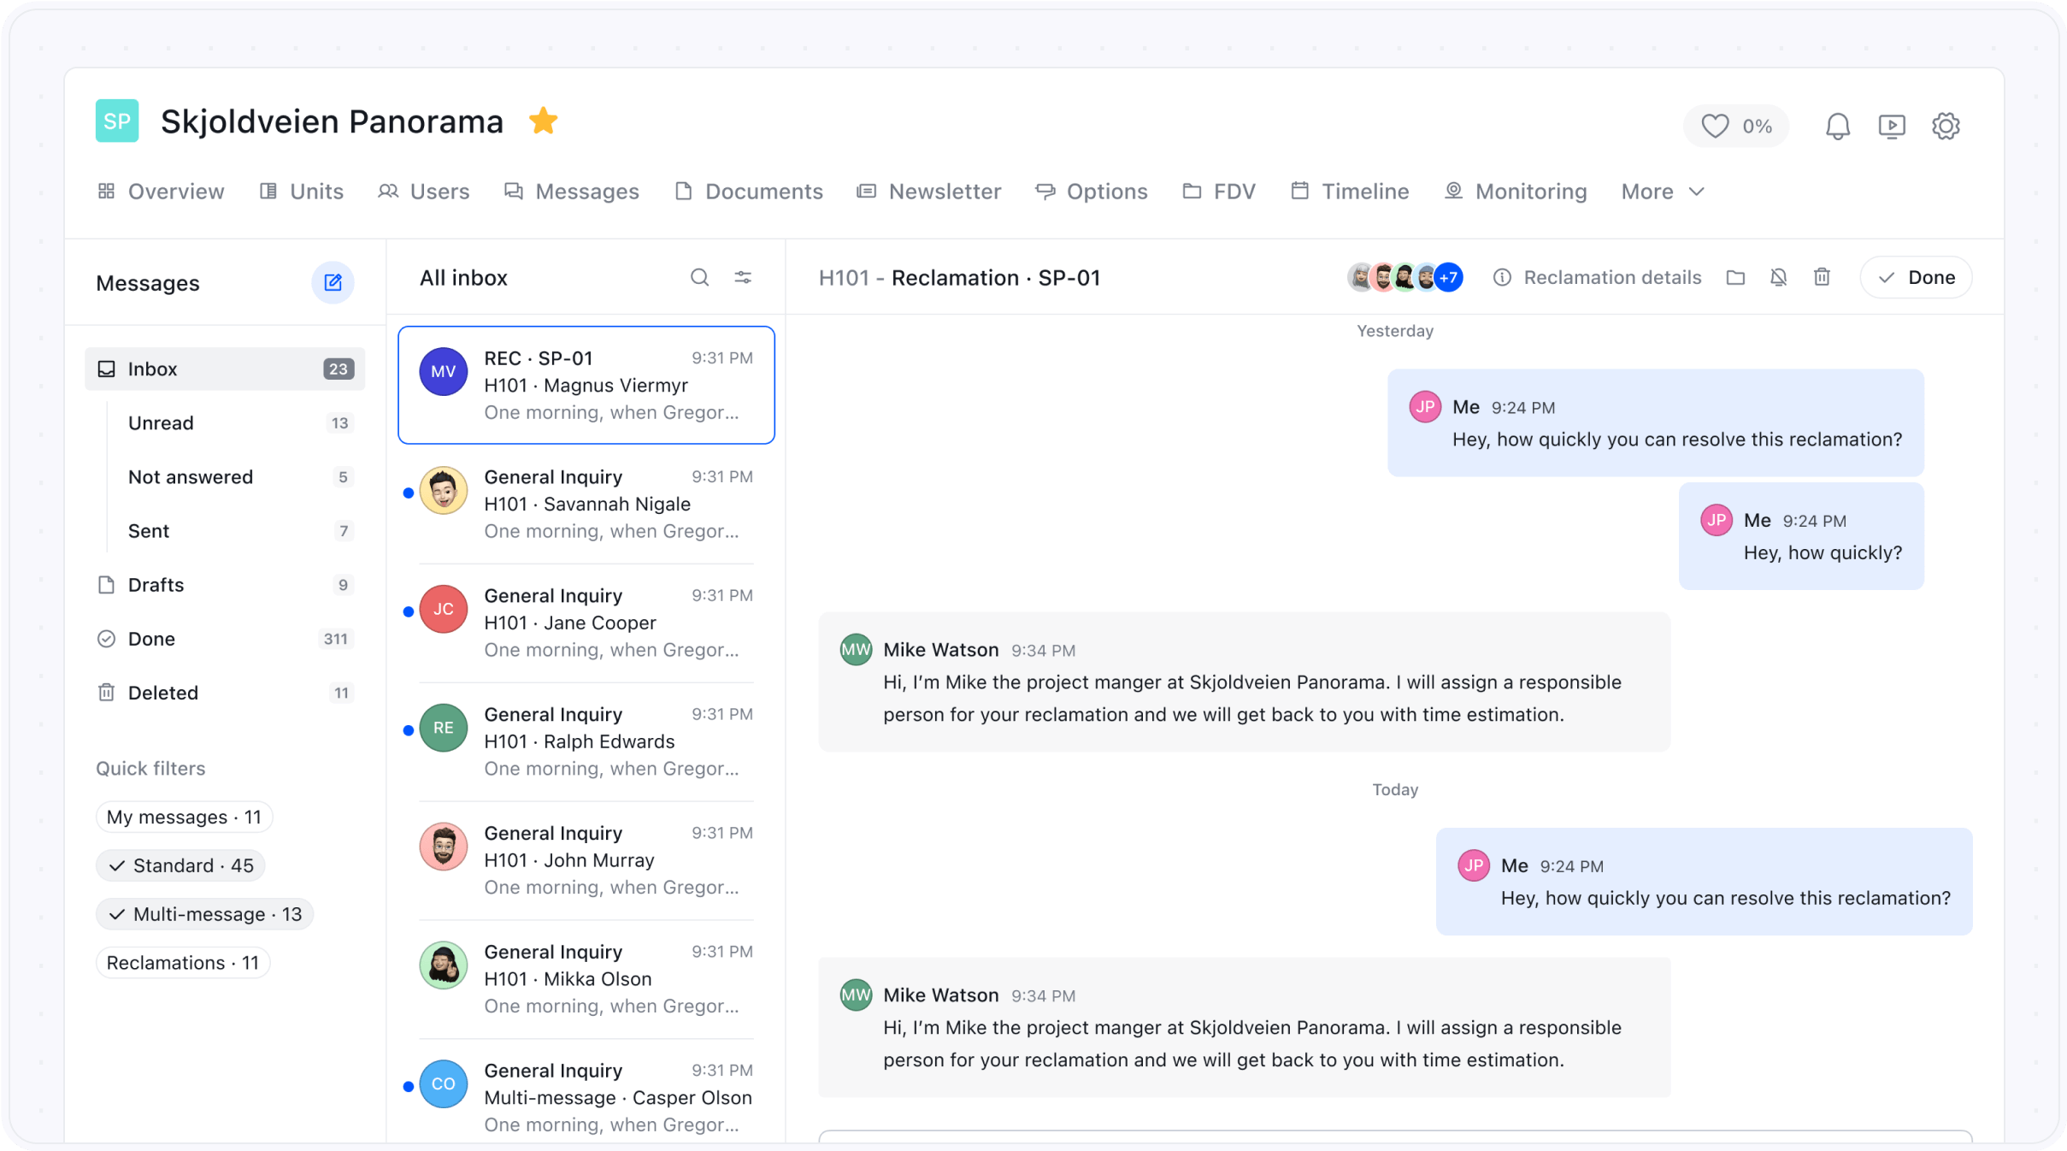Click the 'All inbox' heading
The image size is (2067, 1151).
(x=463, y=278)
